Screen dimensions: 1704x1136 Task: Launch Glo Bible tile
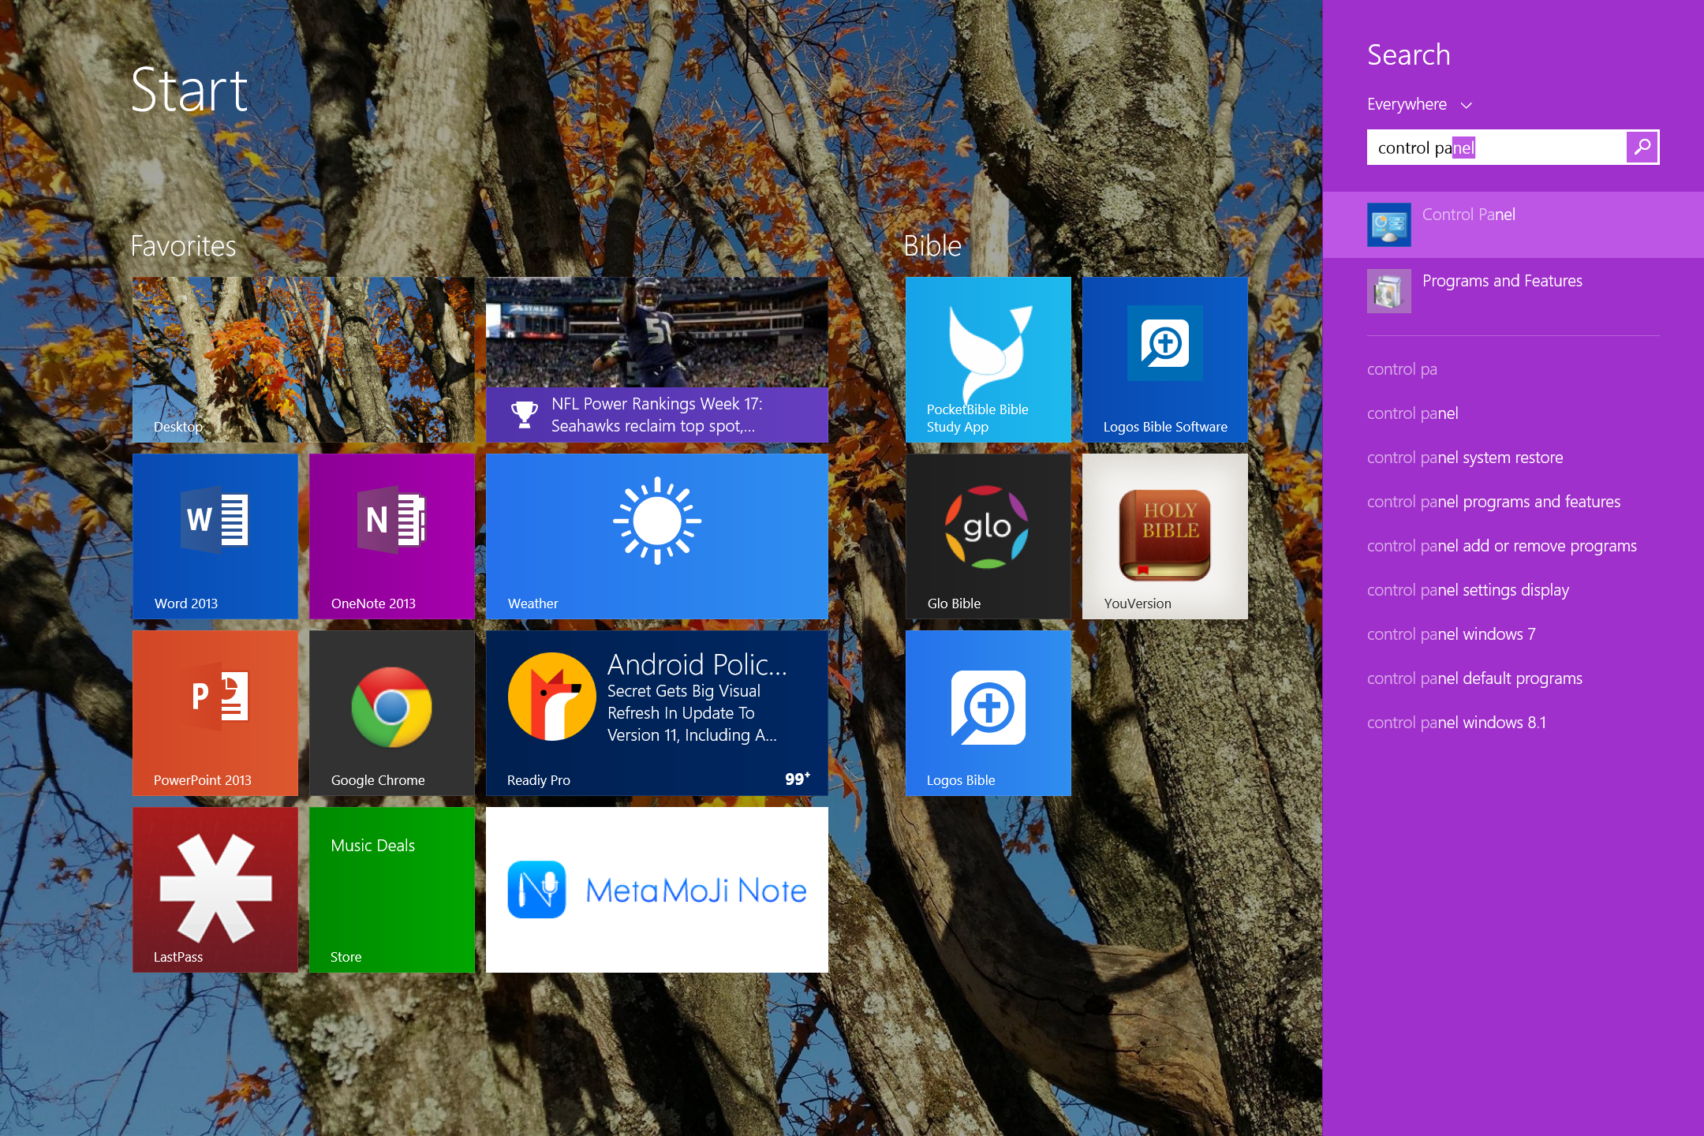point(988,536)
